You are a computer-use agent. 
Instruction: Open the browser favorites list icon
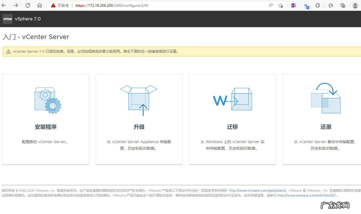pyautogui.click(x=331, y=5)
